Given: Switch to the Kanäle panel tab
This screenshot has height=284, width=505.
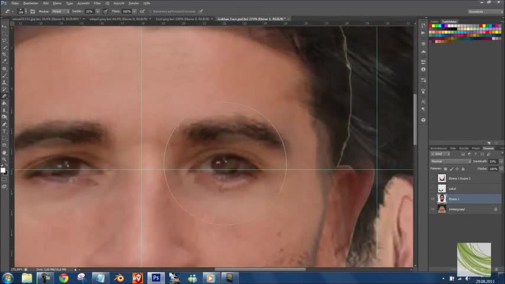Looking at the screenshot, I should (x=464, y=149).
